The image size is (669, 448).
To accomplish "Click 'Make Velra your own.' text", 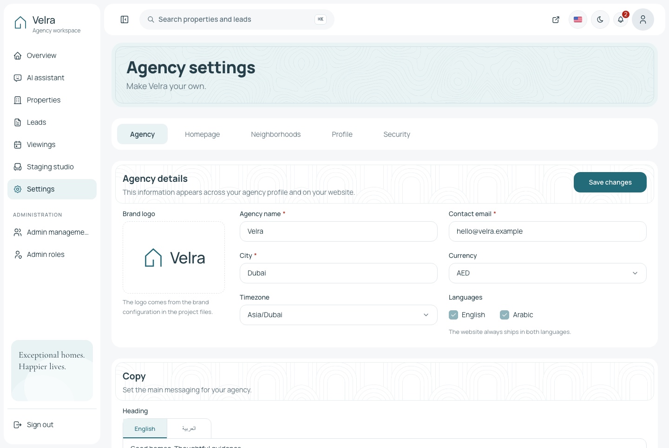I will [166, 86].
